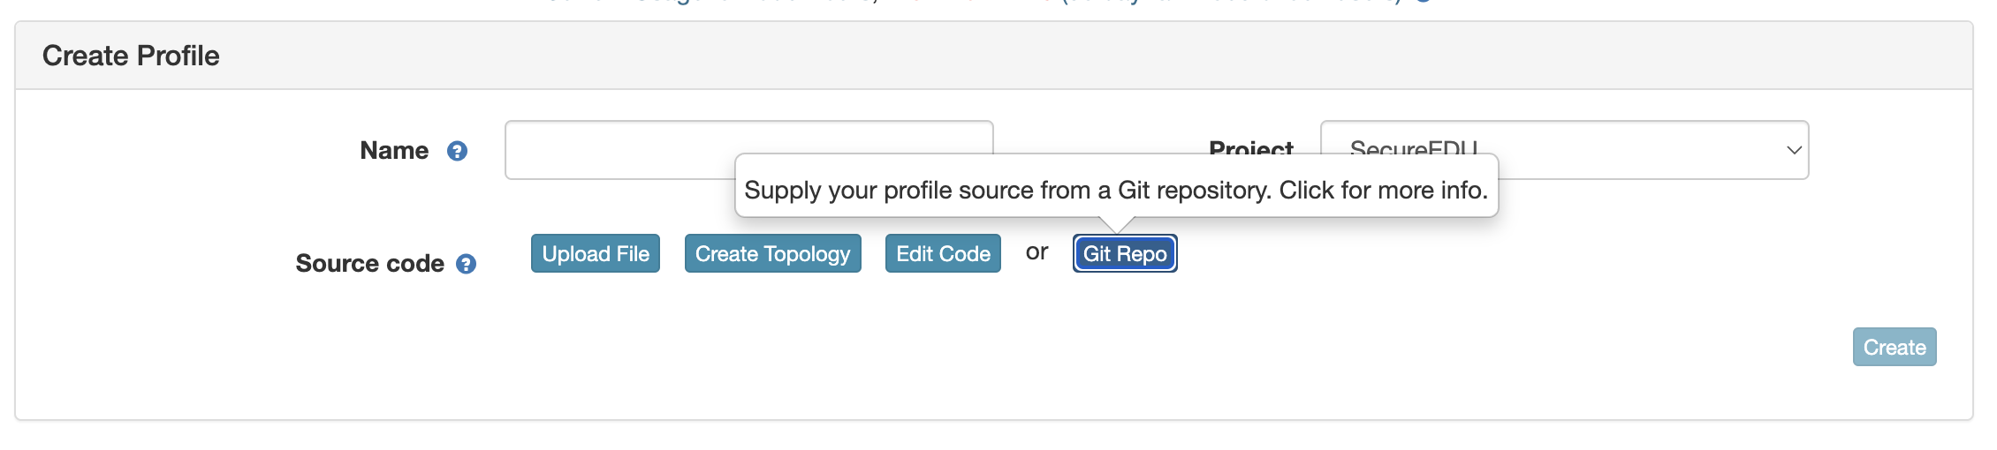The width and height of the screenshot is (1997, 450).
Task: Click the help icon beside Name
Action: [457, 151]
